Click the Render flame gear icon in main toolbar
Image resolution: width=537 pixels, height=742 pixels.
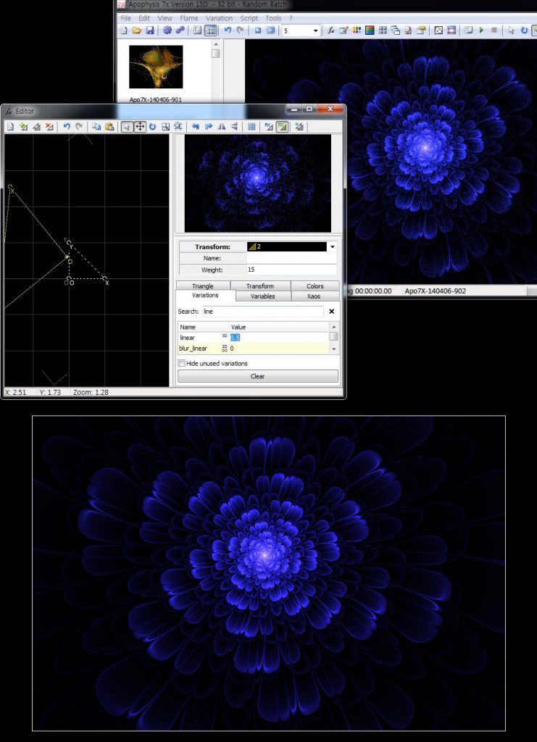(x=167, y=30)
